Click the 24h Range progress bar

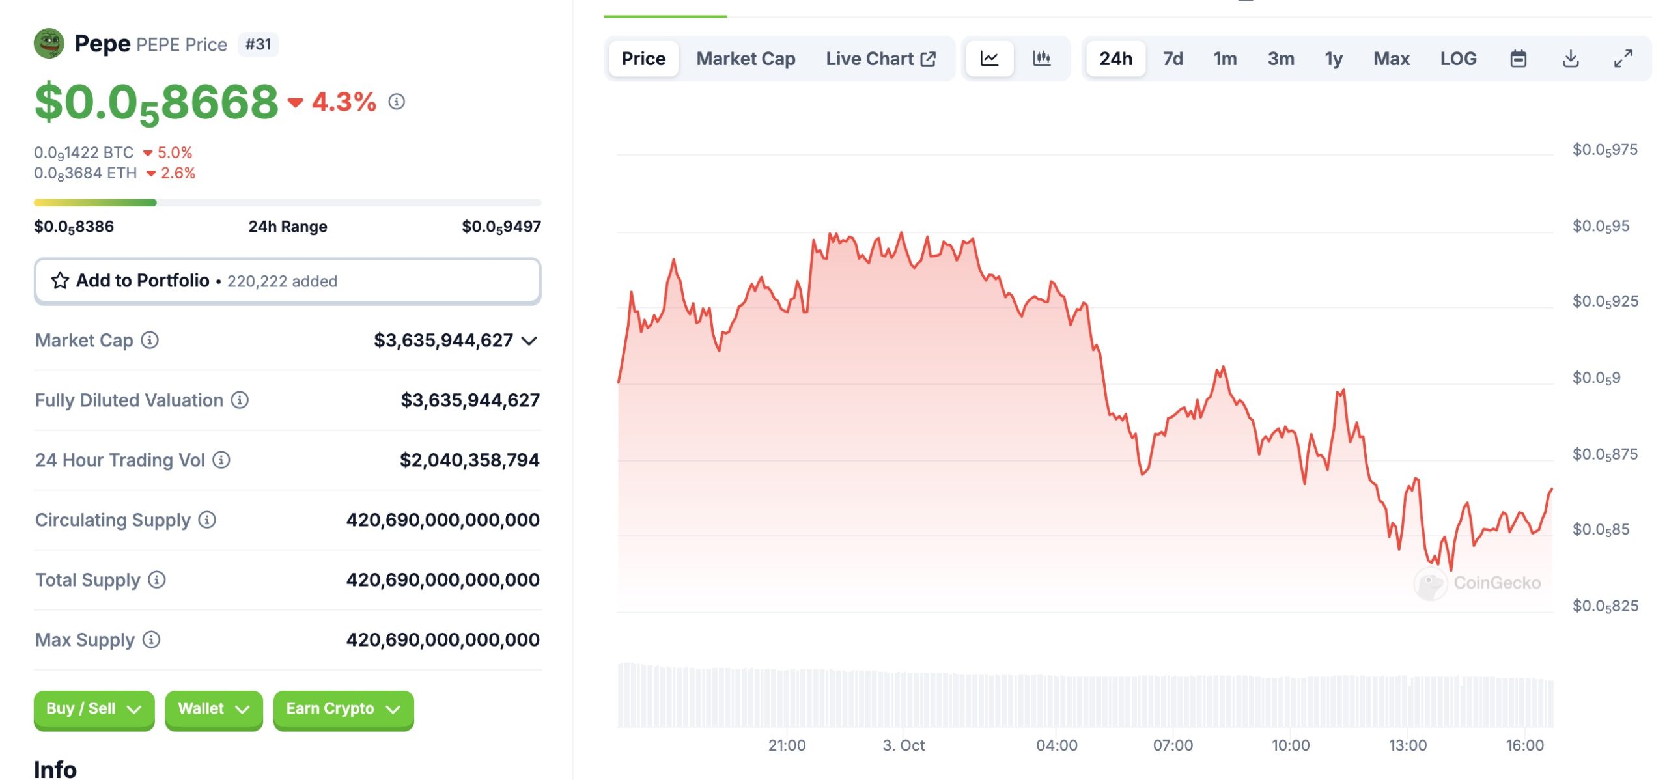[x=287, y=202]
